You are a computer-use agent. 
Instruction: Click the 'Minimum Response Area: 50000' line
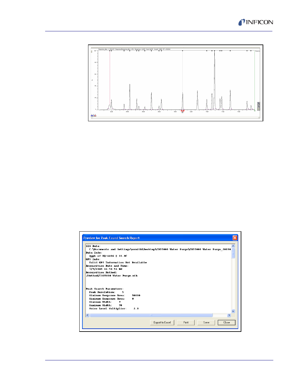coord(115,295)
